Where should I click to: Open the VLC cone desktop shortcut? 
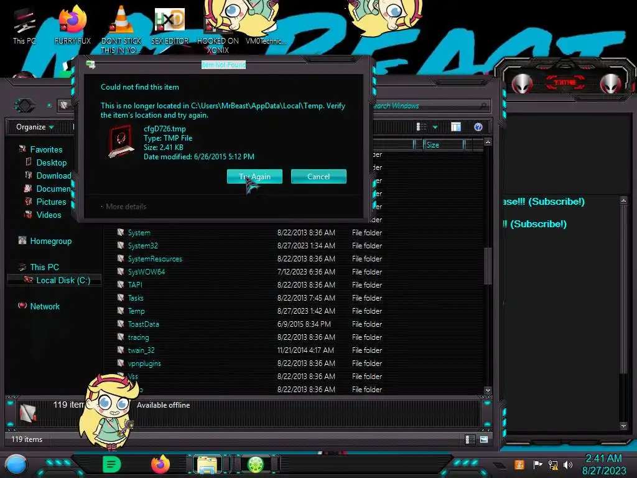pos(121,29)
